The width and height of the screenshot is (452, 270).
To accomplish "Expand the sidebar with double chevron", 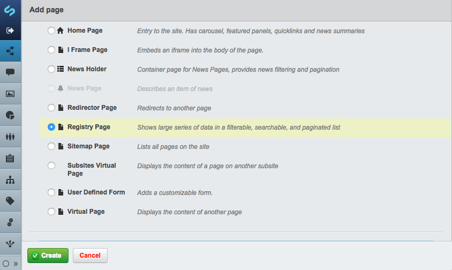I will (x=16, y=264).
